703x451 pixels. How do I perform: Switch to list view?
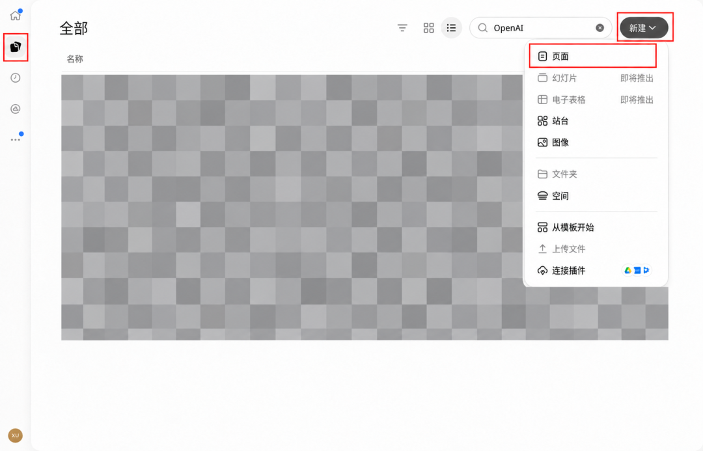451,28
